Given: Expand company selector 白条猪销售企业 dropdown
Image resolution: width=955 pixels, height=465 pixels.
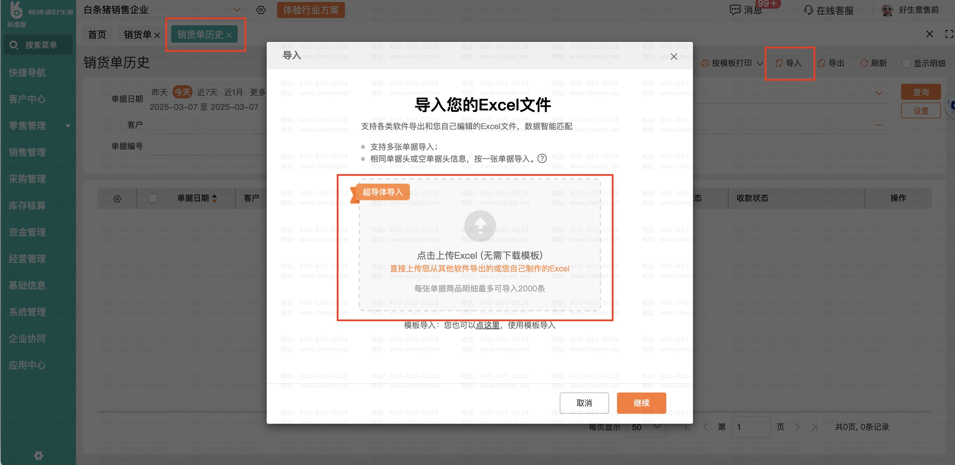Looking at the screenshot, I should click(236, 10).
